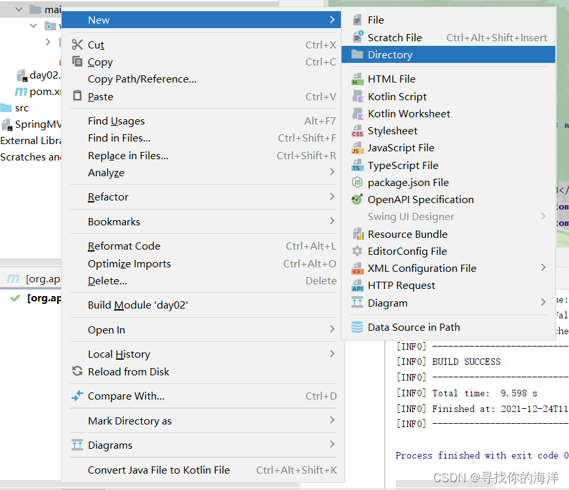The width and height of the screenshot is (569, 490).
Task: Expand the Mark Directory as submenu arrow
Action: coord(332,420)
